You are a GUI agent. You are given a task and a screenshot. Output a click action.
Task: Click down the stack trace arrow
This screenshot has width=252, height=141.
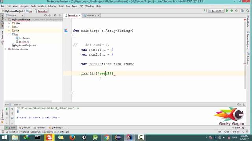point(12,114)
